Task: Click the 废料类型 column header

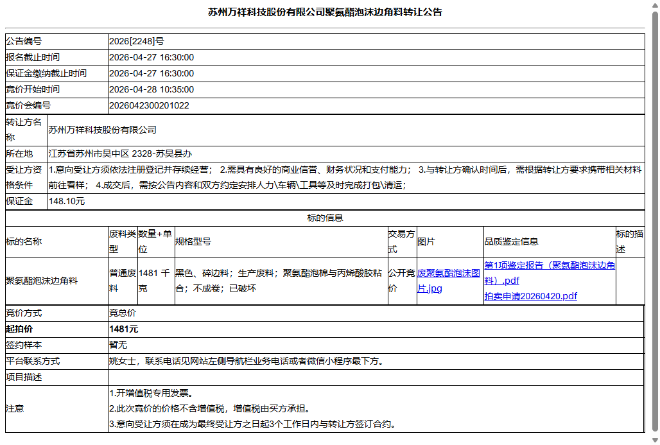Action: (123, 241)
